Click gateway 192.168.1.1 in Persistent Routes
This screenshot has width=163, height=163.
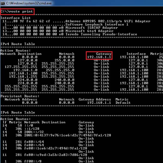coord(99,103)
